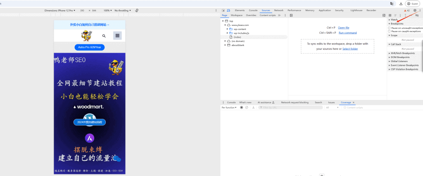Switch to the Network tab
The image size is (423, 176).
[x=279, y=10]
